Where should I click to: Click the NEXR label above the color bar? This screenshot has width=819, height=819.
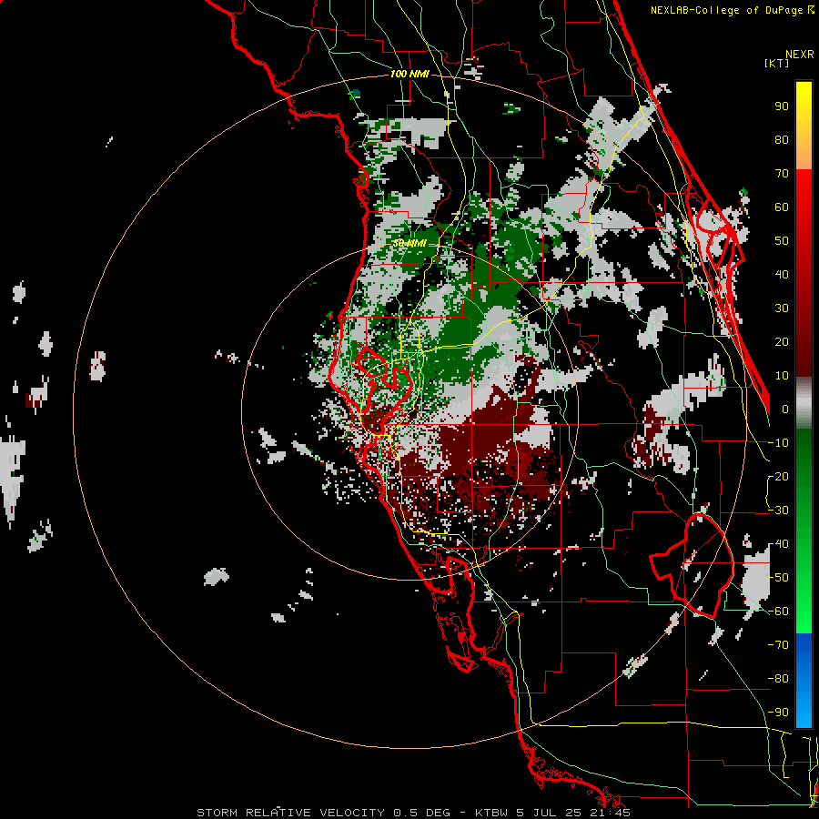[x=800, y=55]
